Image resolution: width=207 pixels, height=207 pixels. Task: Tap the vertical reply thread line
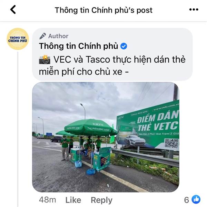(x=18, y=129)
